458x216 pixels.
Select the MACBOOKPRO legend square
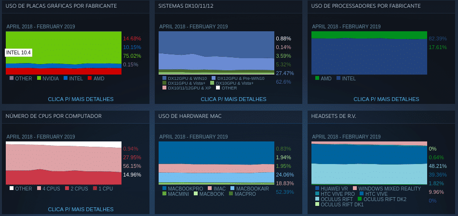(x=164, y=189)
